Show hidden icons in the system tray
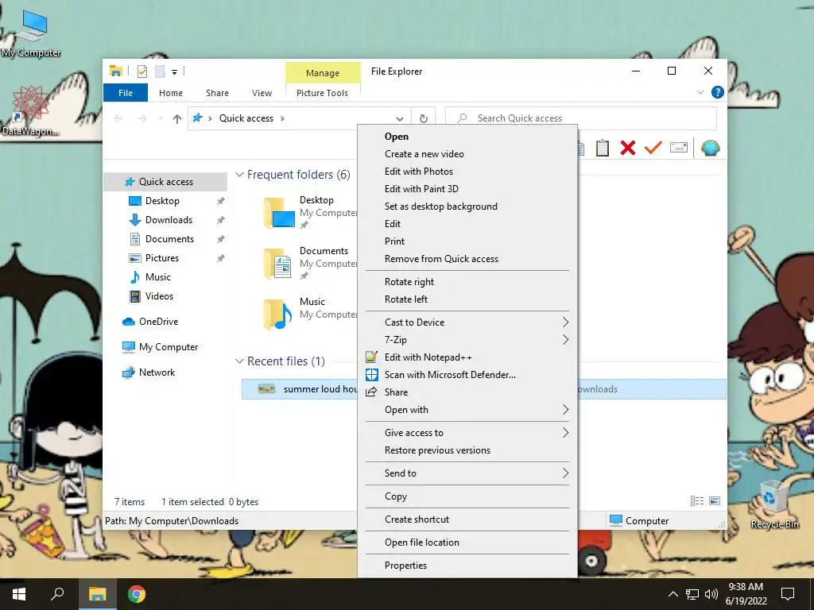The image size is (814, 610). coord(673,594)
